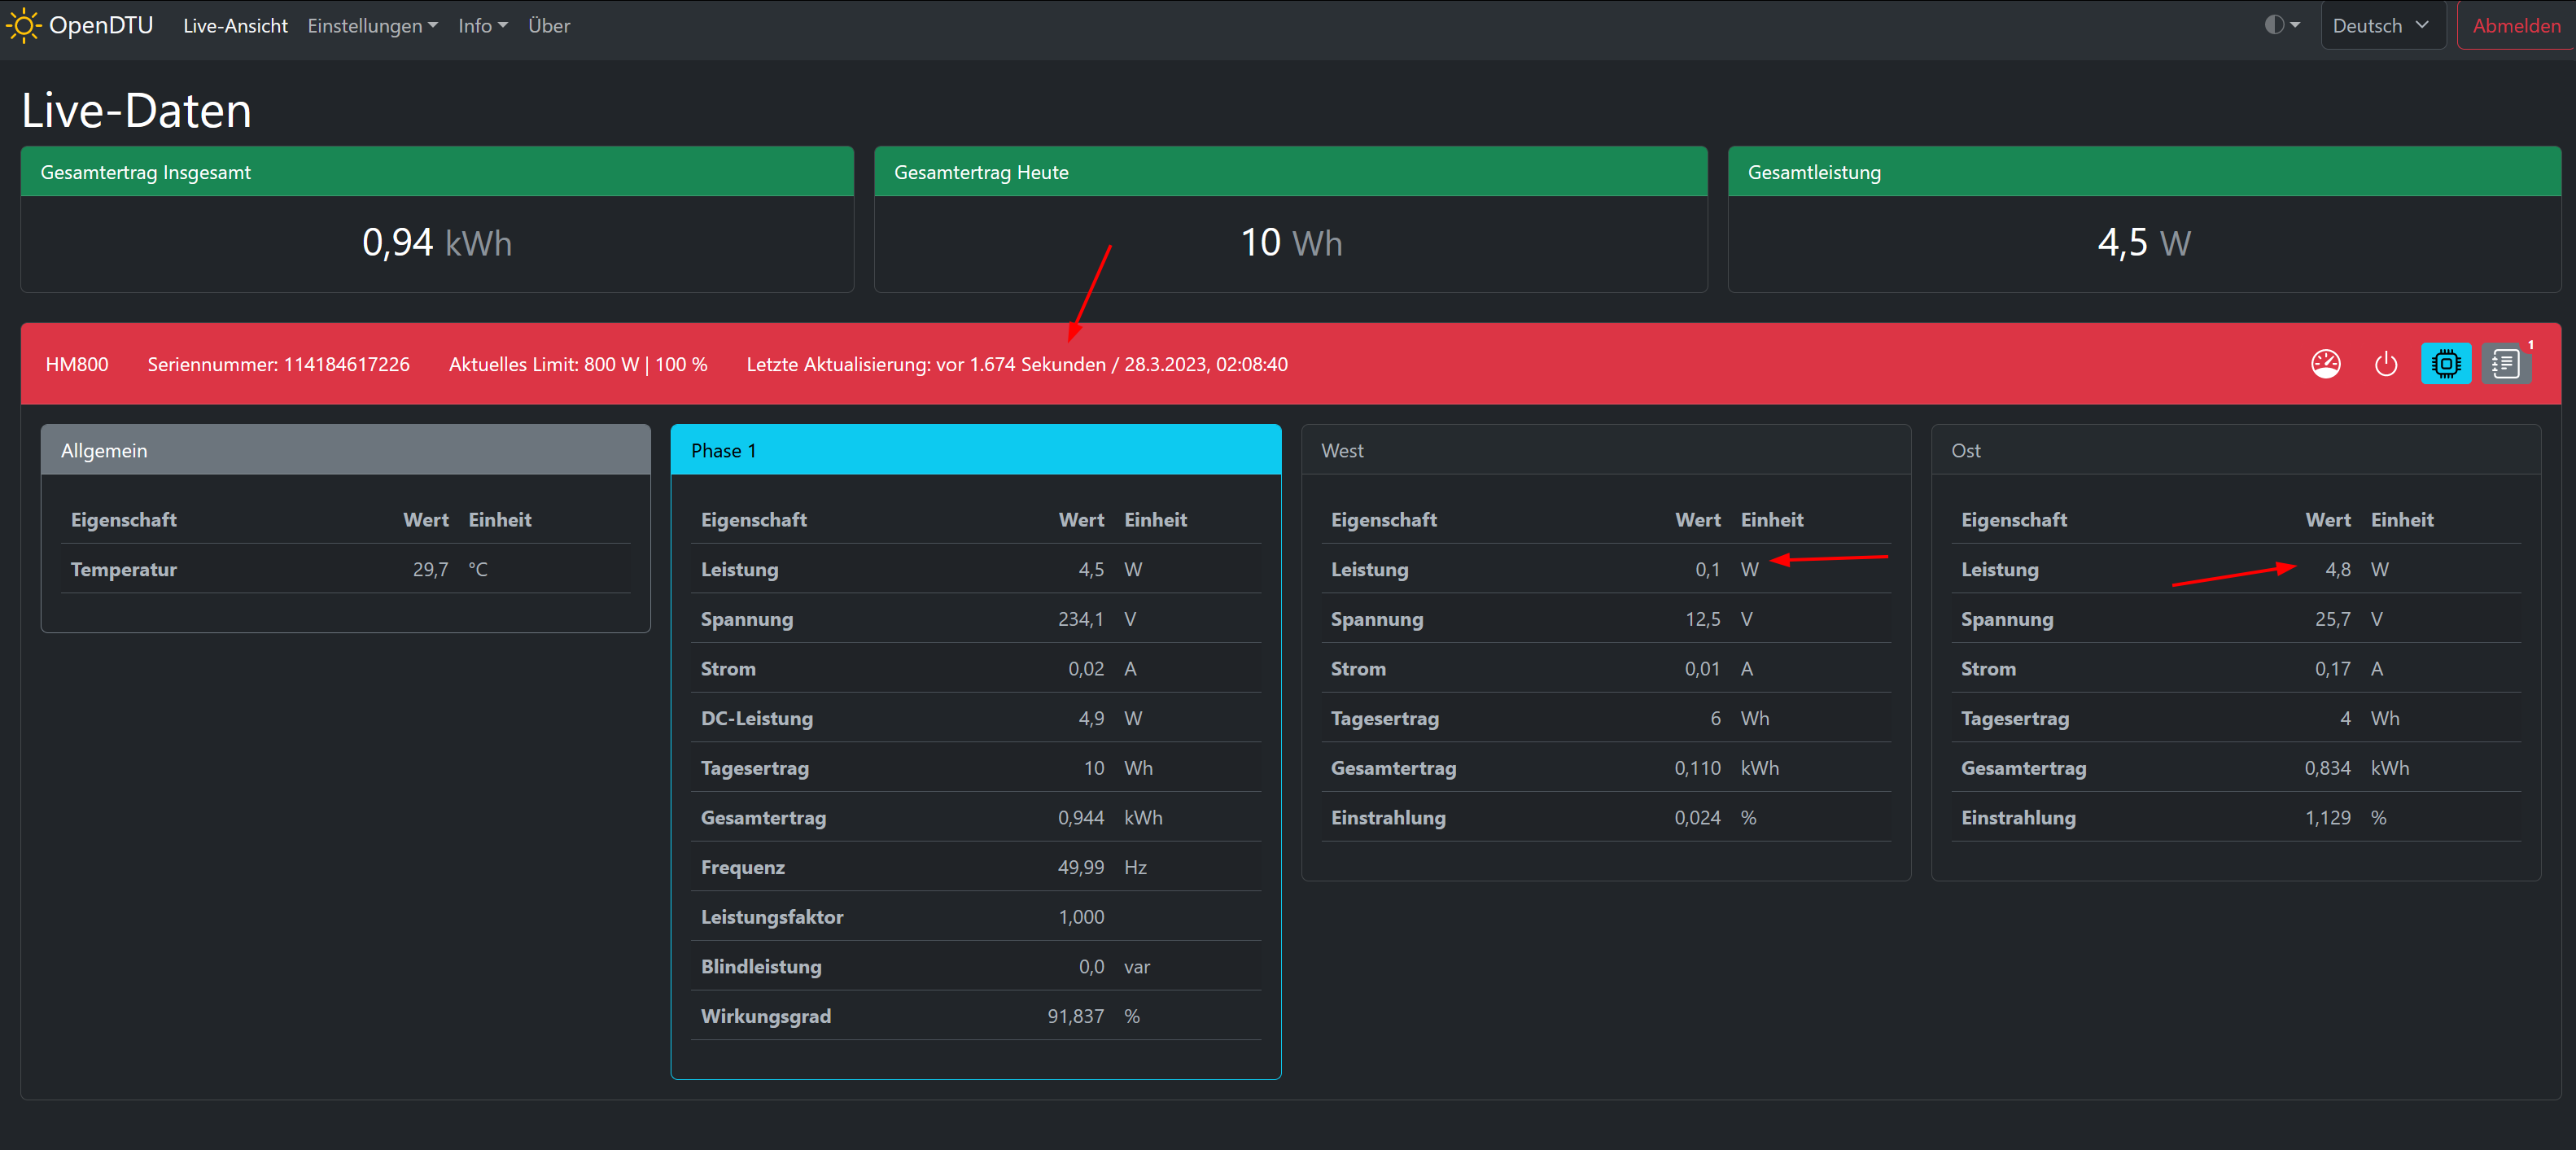2576x1150 pixels.
Task: Click the OpenDTU brand link
Action: click(x=100, y=25)
